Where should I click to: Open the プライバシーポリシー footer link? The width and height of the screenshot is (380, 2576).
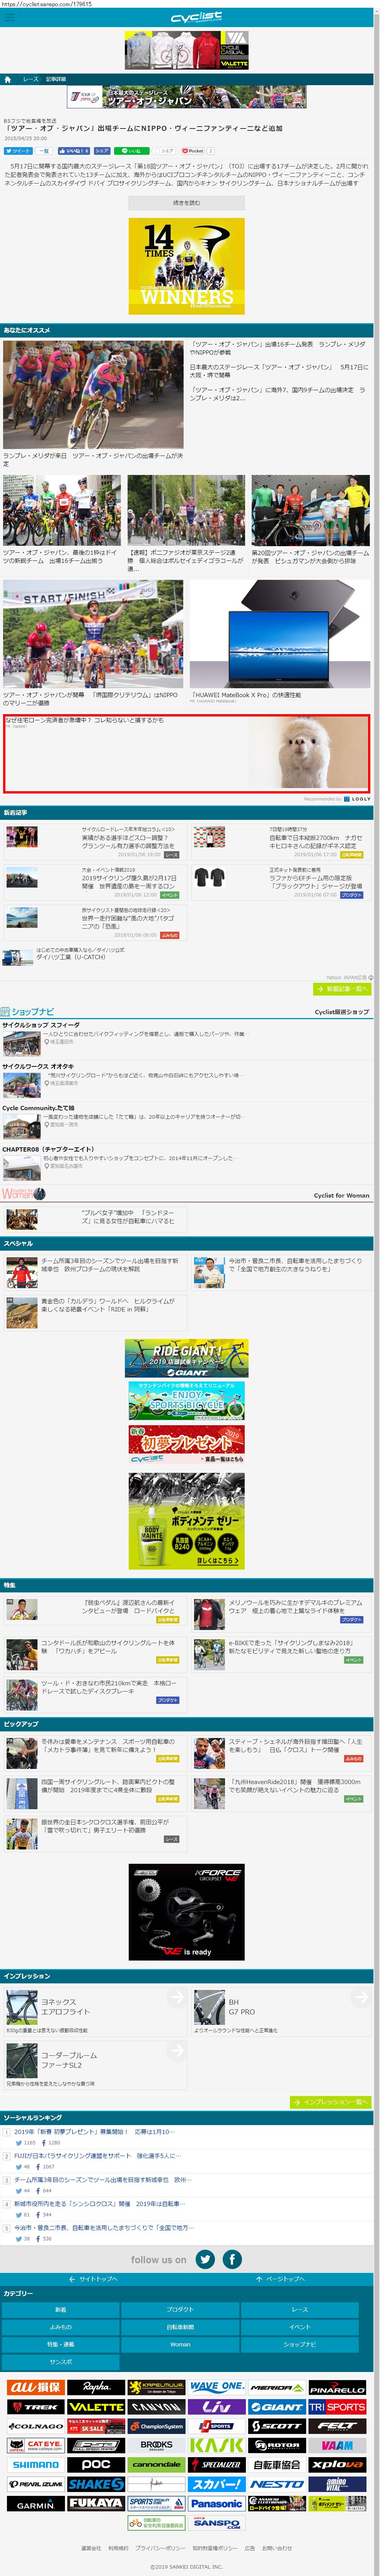click(160, 2548)
